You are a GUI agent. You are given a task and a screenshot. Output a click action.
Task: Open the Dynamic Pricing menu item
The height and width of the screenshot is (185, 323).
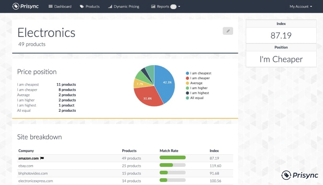point(123,6)
